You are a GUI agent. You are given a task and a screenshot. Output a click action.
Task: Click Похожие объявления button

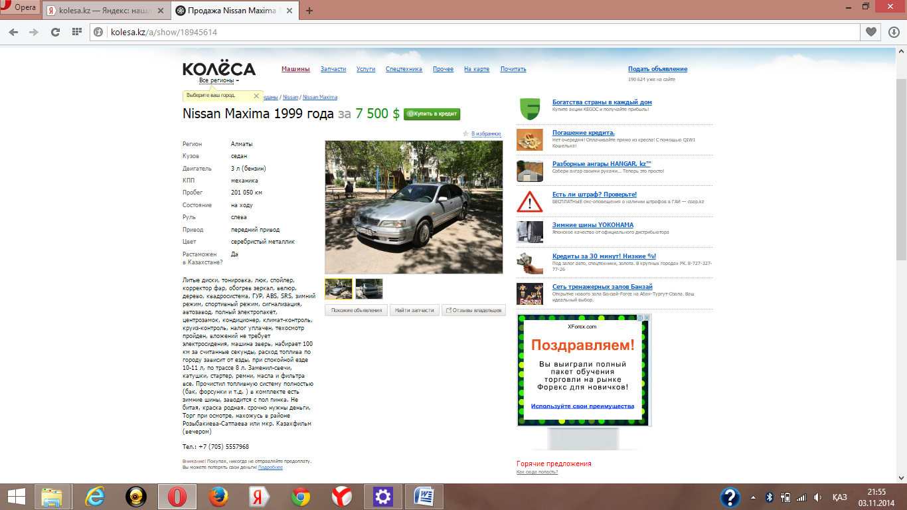click(357, 310)
